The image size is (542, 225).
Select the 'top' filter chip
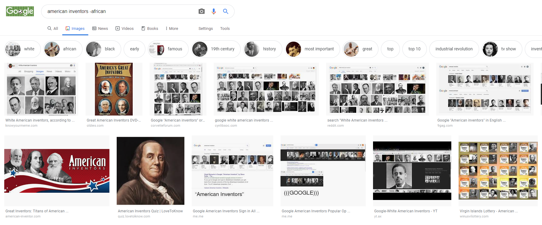pos(390,49)
